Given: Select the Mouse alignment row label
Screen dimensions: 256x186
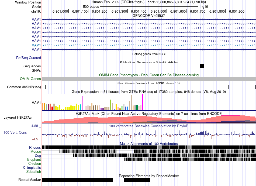Looking at the screenshot, I should point(36,152).
